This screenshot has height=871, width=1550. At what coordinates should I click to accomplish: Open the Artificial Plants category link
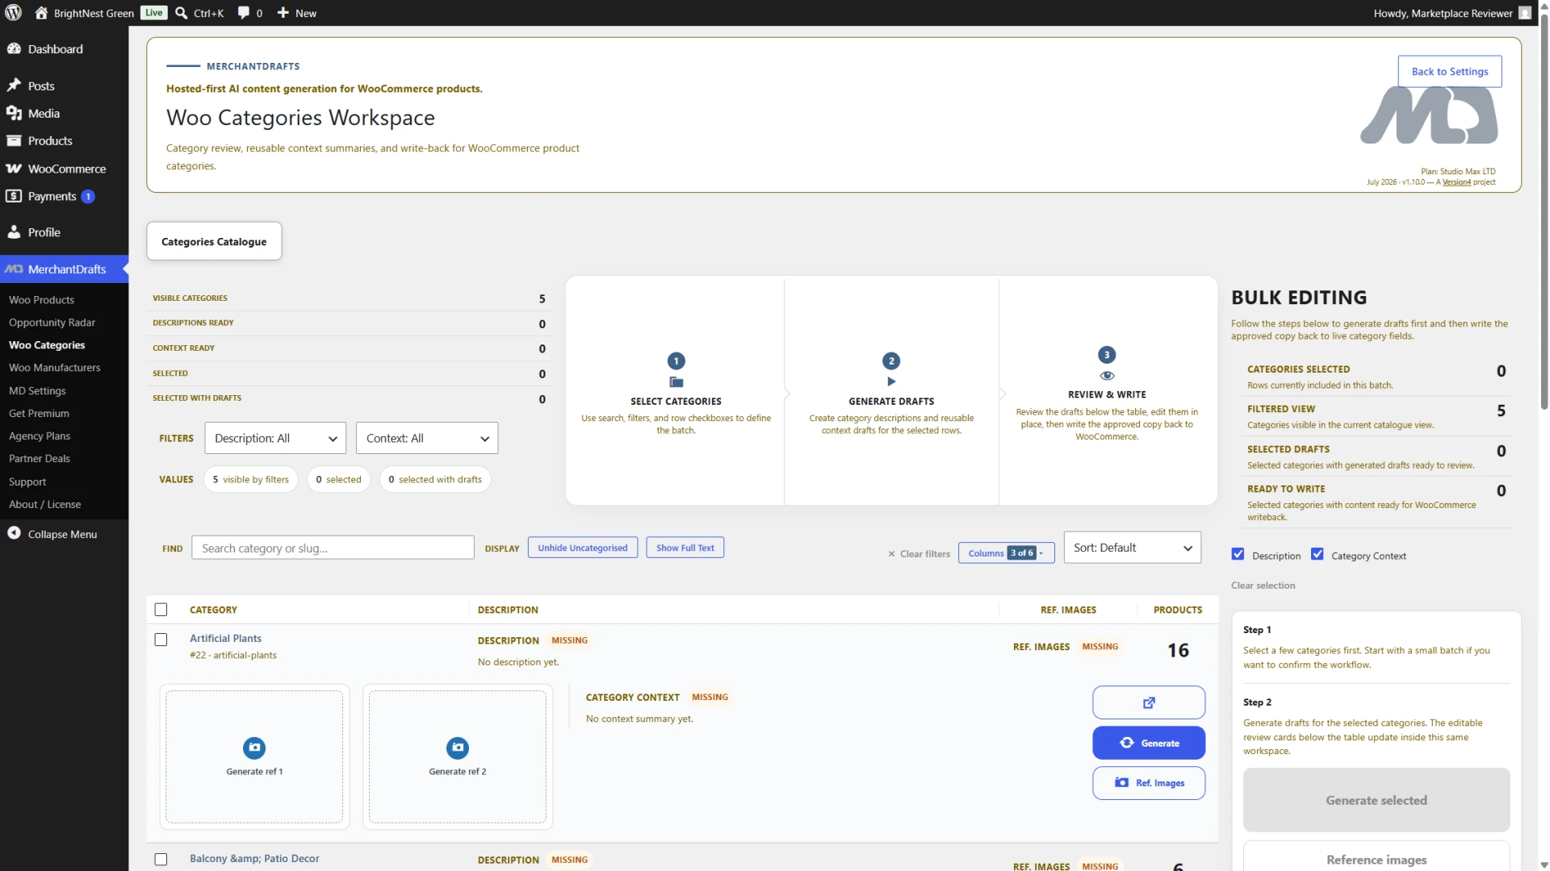[225, 638]
